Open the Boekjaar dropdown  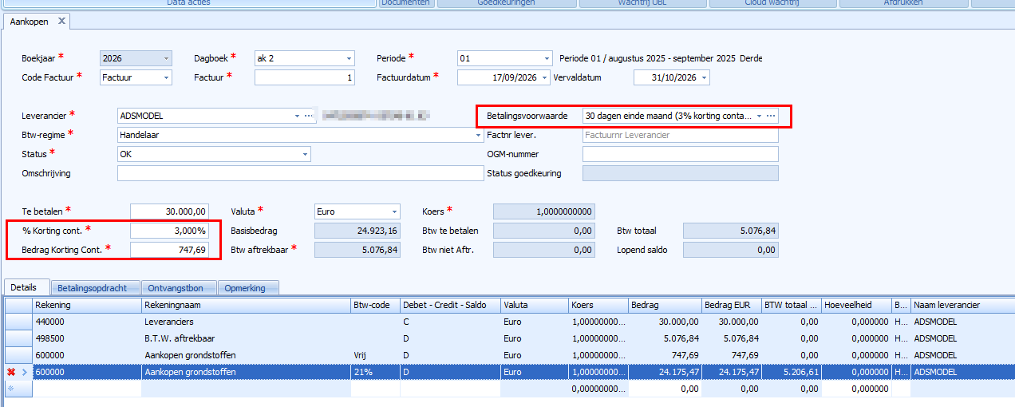[166, 58]
